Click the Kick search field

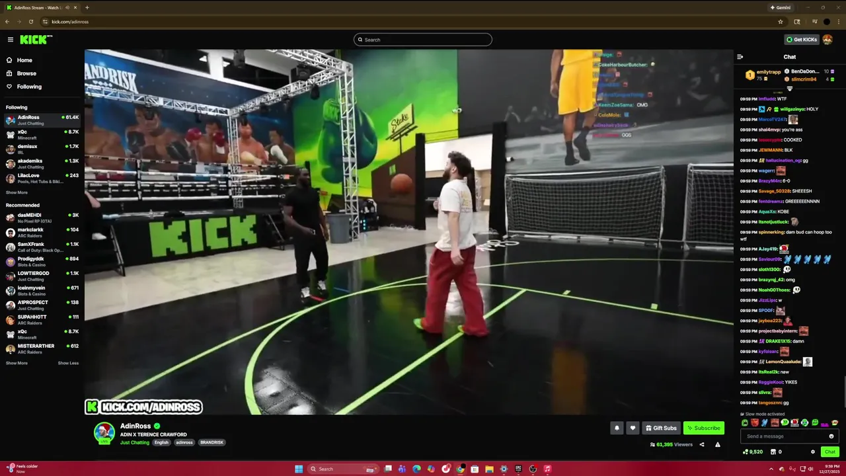423,40
